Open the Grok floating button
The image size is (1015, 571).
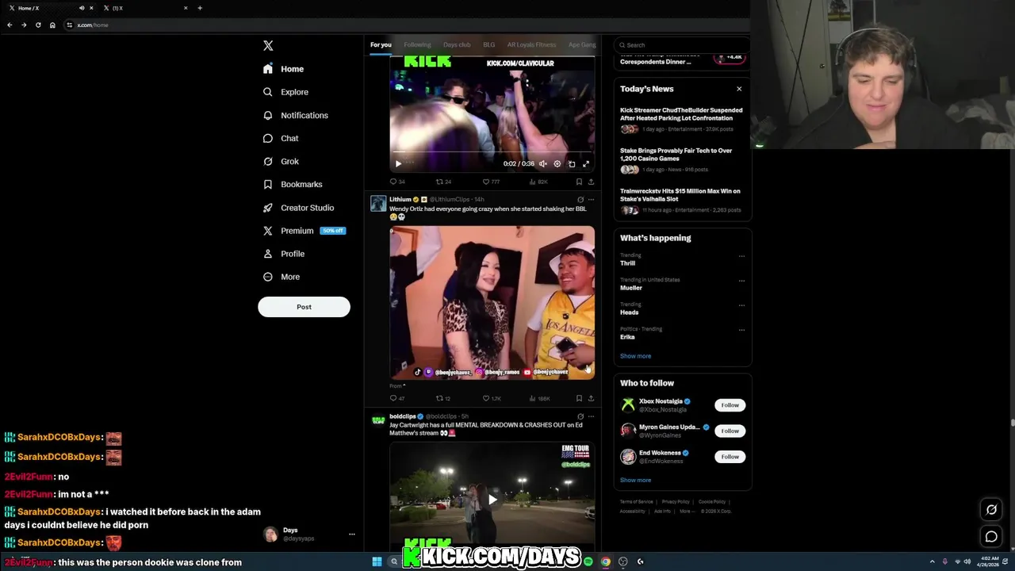coord(991,510)
